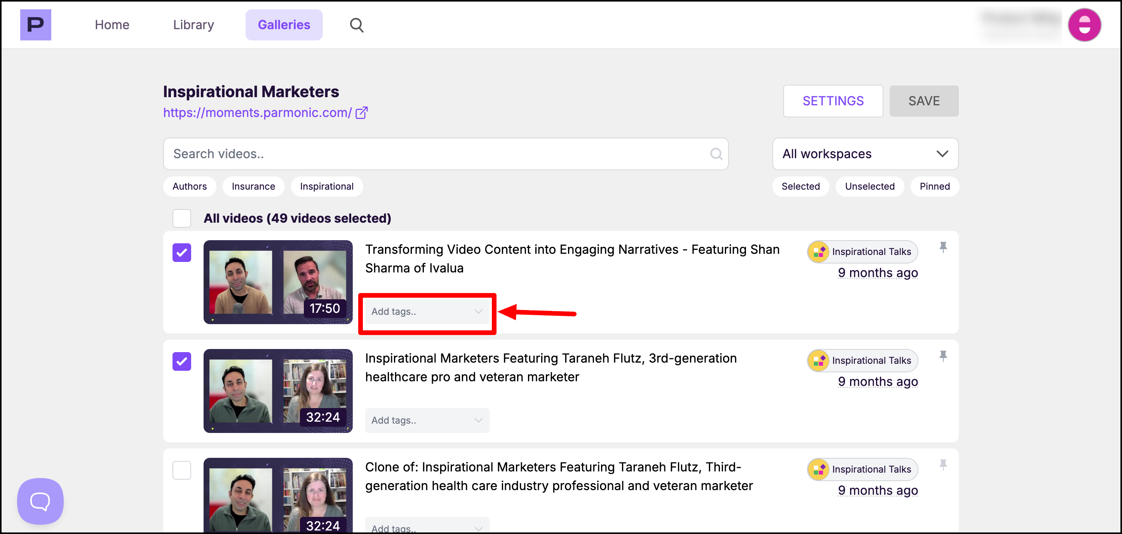Viewport: 1122px width, 534px height.
Task: Uncheck the Shan Sharma video checkbox
Action: tap(182, 253)
